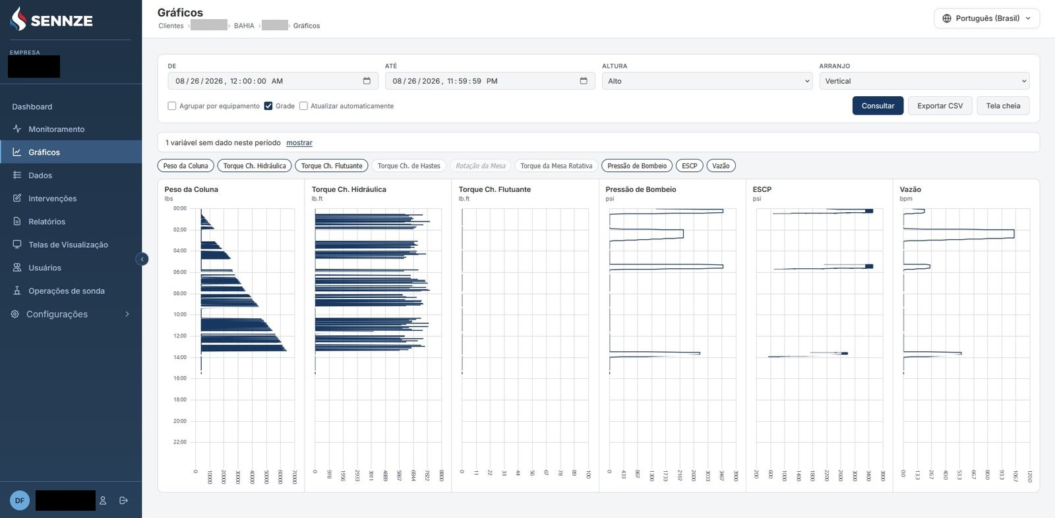Viewport: 1055px width, 518px height.
Task: Click the disabled Rotação da Mesa chip
Action: click(480, 166)
